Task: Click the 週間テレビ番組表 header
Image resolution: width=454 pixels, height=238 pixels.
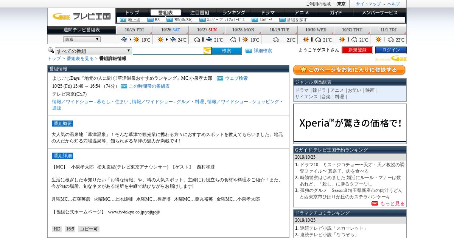Action: [x=81, y=30]
